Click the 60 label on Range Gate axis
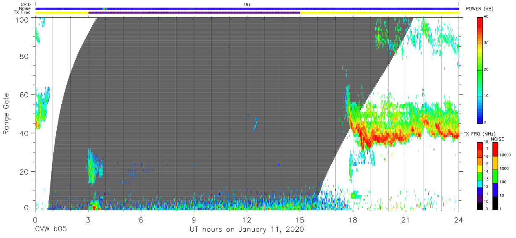 tap(25, 94)
